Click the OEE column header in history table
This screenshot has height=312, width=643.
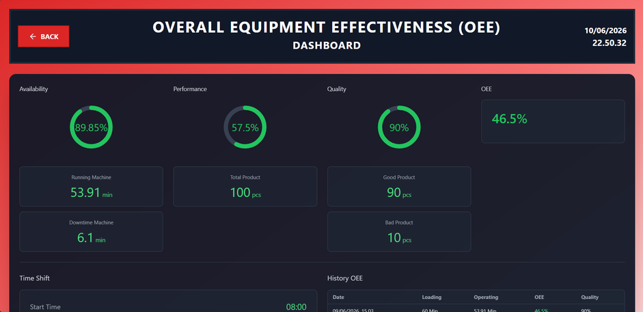tap(539, 297)
